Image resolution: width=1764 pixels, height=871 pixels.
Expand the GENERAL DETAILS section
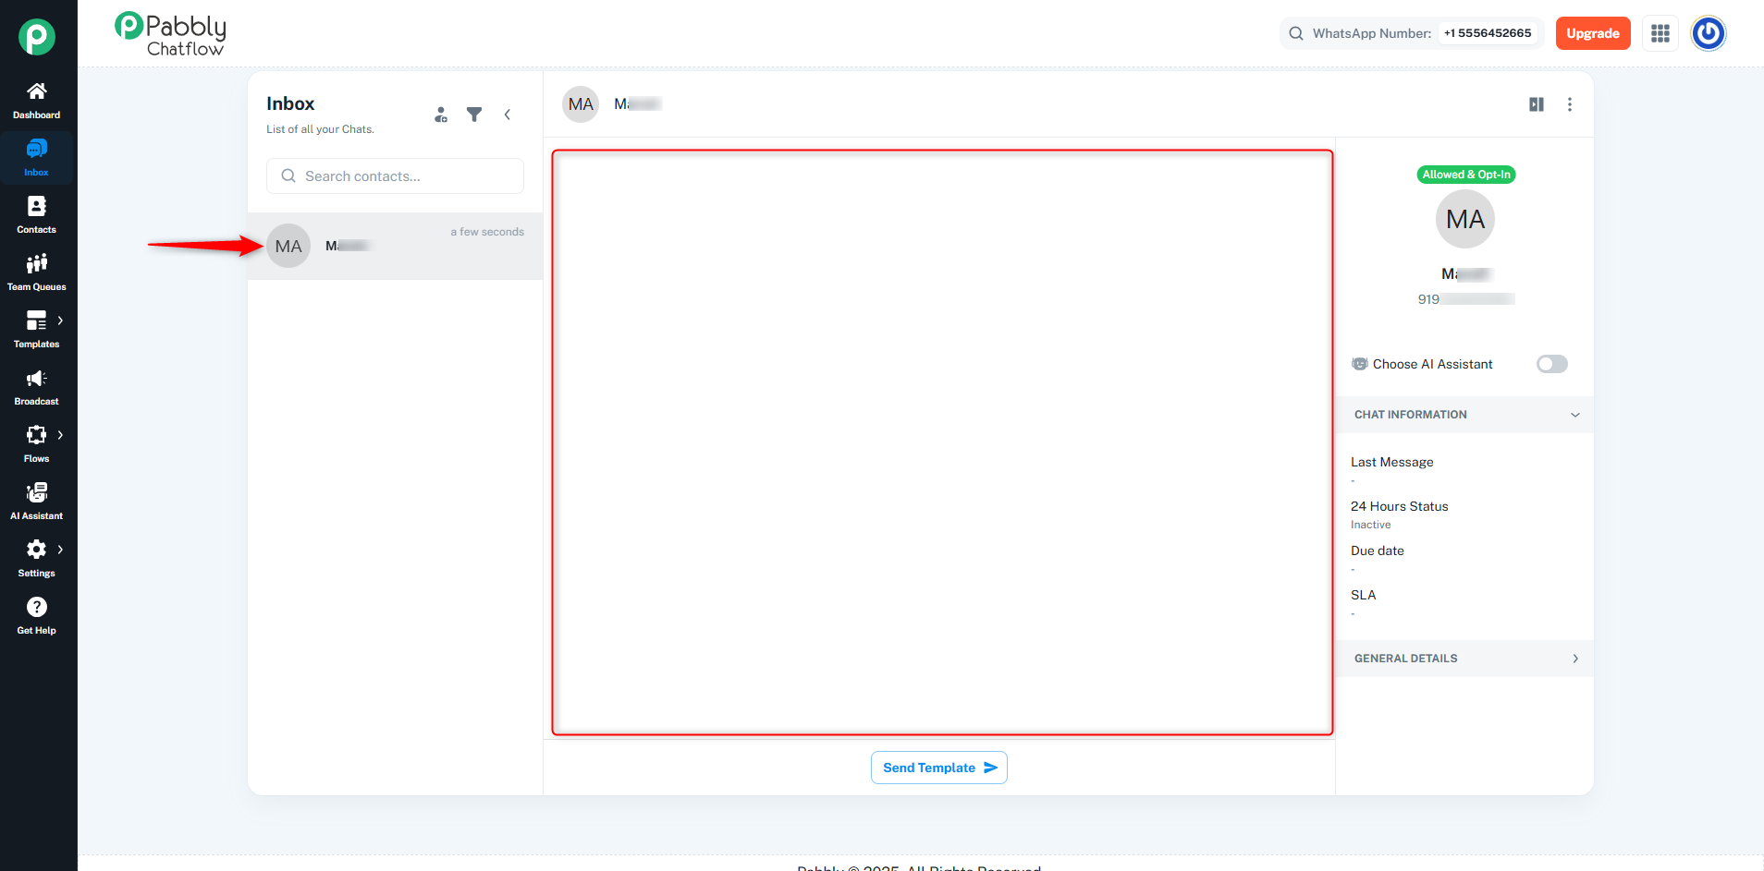[1464, 659]
